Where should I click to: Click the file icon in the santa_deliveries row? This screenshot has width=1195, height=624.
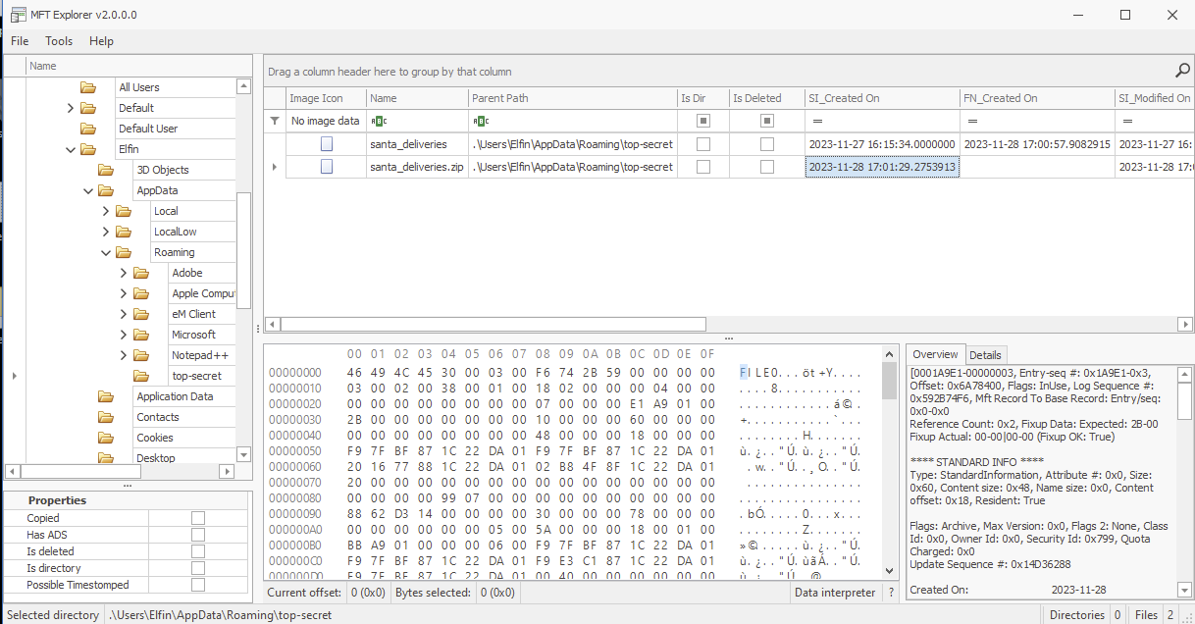pyautogui.click(x=326, y=144)
